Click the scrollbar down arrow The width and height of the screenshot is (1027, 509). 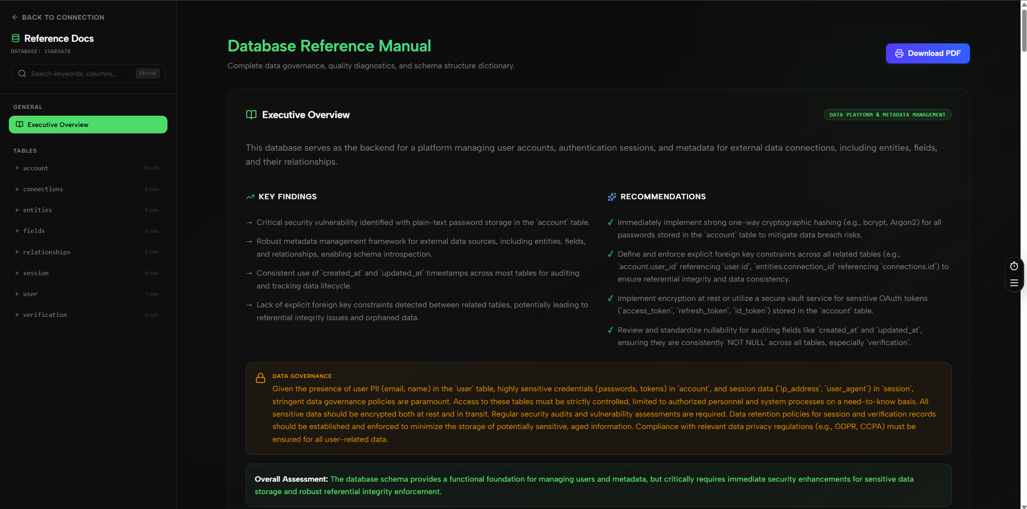pyautogui.click(x=1024, y=506)
